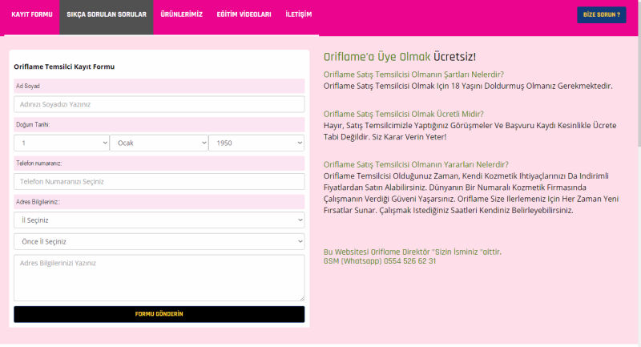Click the Oriflame Temsilci Kayıt Formu heading
The width and height of the screenshot is (641, 347).
coord(64,67)
